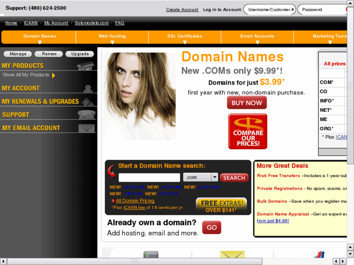Click the yellow envelope icon at page bottom

233,254
